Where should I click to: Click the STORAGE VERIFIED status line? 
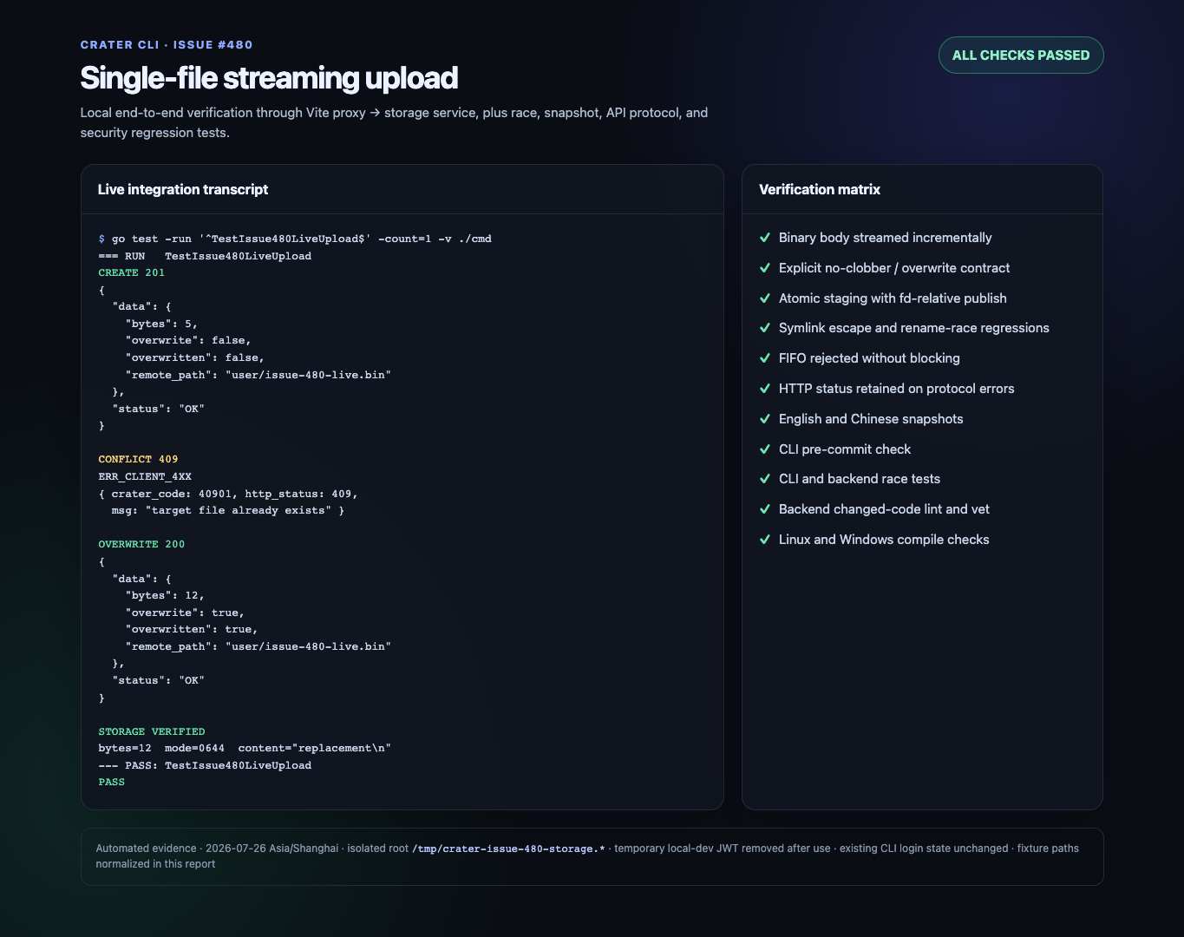click(152, 731)
